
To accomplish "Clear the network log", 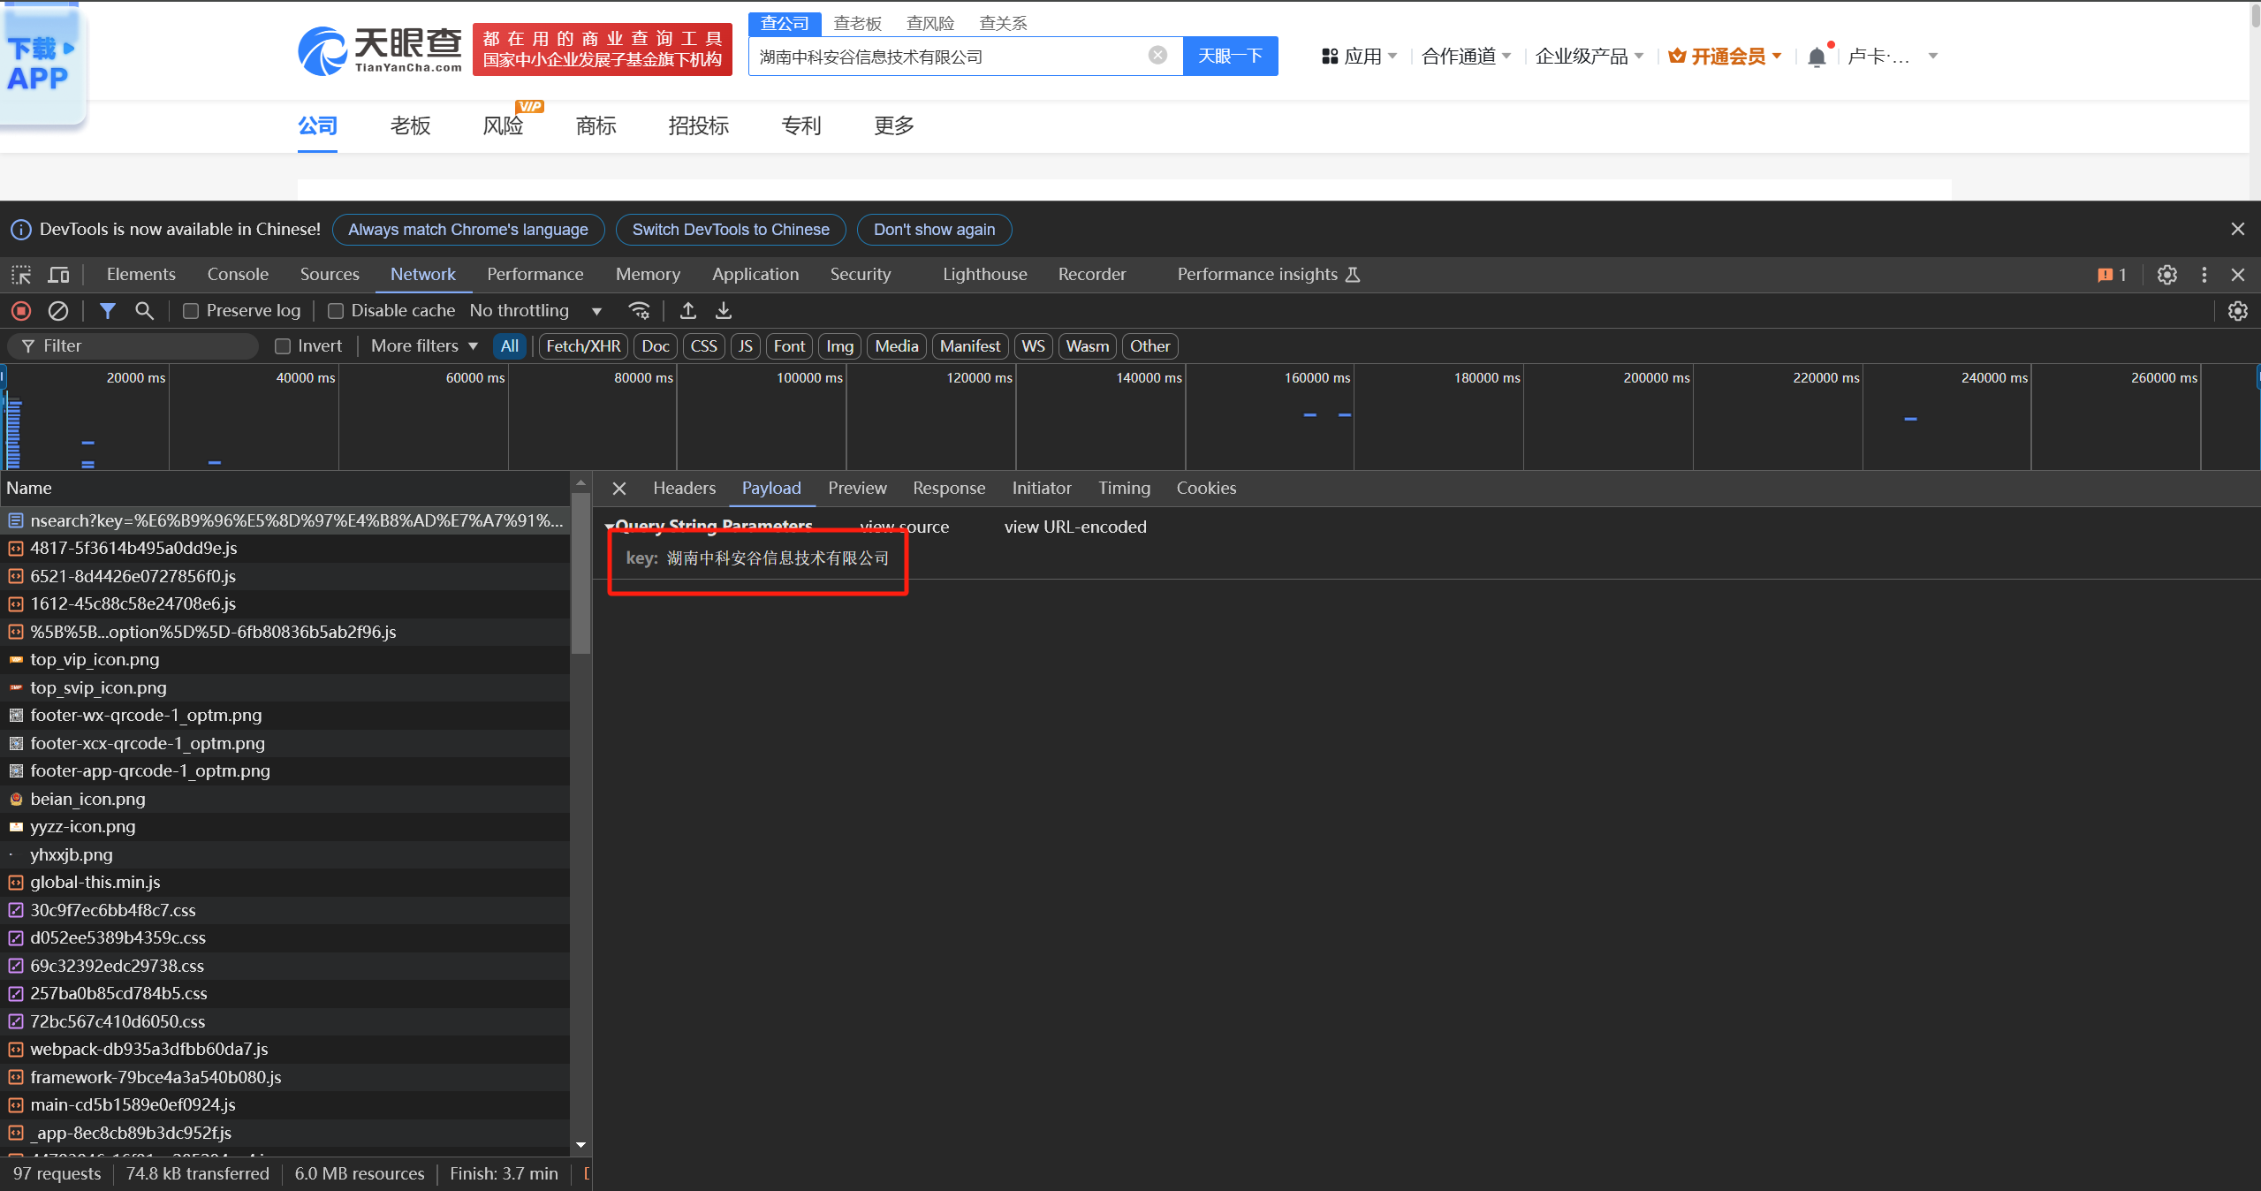I will click(58, 311).
